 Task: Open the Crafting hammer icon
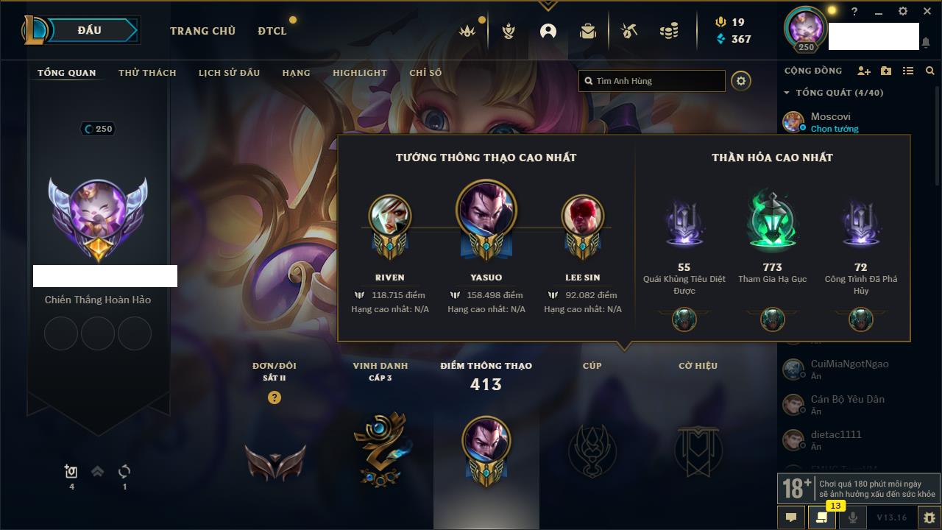628,31
